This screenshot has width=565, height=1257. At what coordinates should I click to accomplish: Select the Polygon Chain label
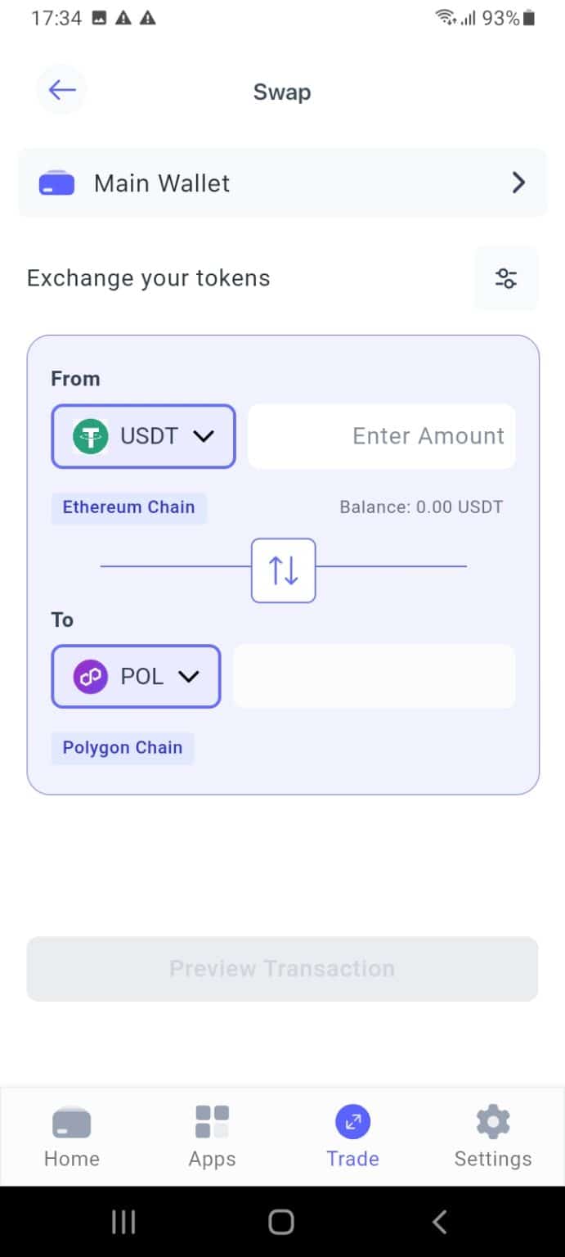coord(122,747)
